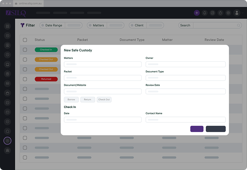Select the Borrow tab in the dialog
The image size is (247, 170).
point(71,100)
